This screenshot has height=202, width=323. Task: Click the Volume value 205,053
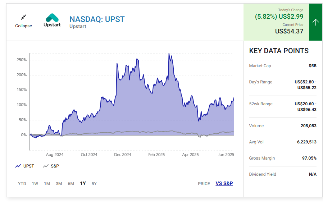[x=308, y=126]
